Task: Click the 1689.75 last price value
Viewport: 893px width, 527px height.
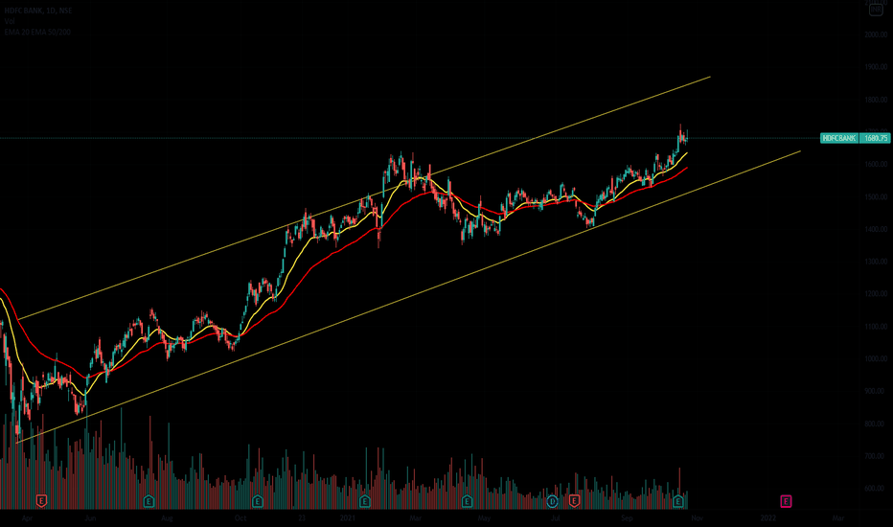Action: coord(875,138)
